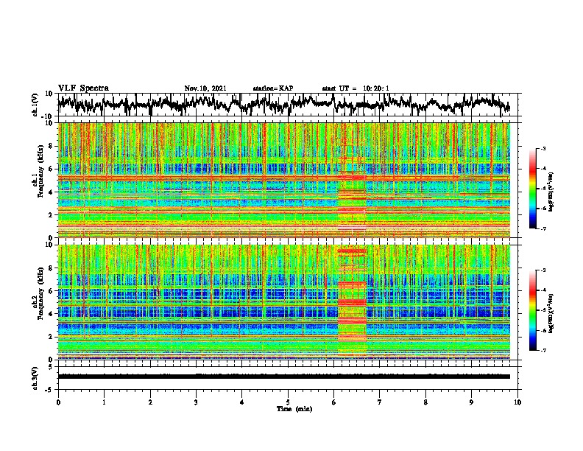Viewport: 583px width, 451px height.
Task: Click the time axis tick label "3"
Action: pos(196,402)
